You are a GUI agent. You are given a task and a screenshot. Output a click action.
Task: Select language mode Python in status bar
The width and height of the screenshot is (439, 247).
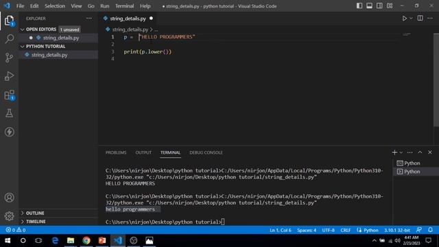(x=370, y=231)
